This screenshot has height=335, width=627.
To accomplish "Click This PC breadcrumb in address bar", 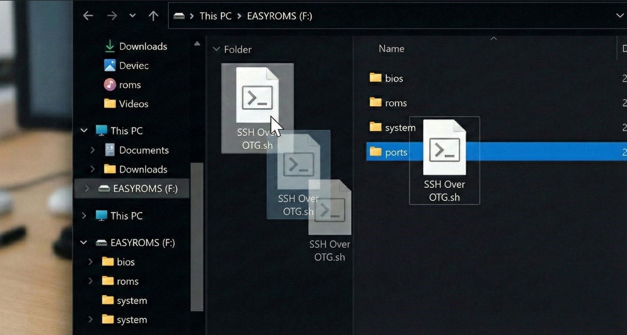I will click(x=215, y=16).
